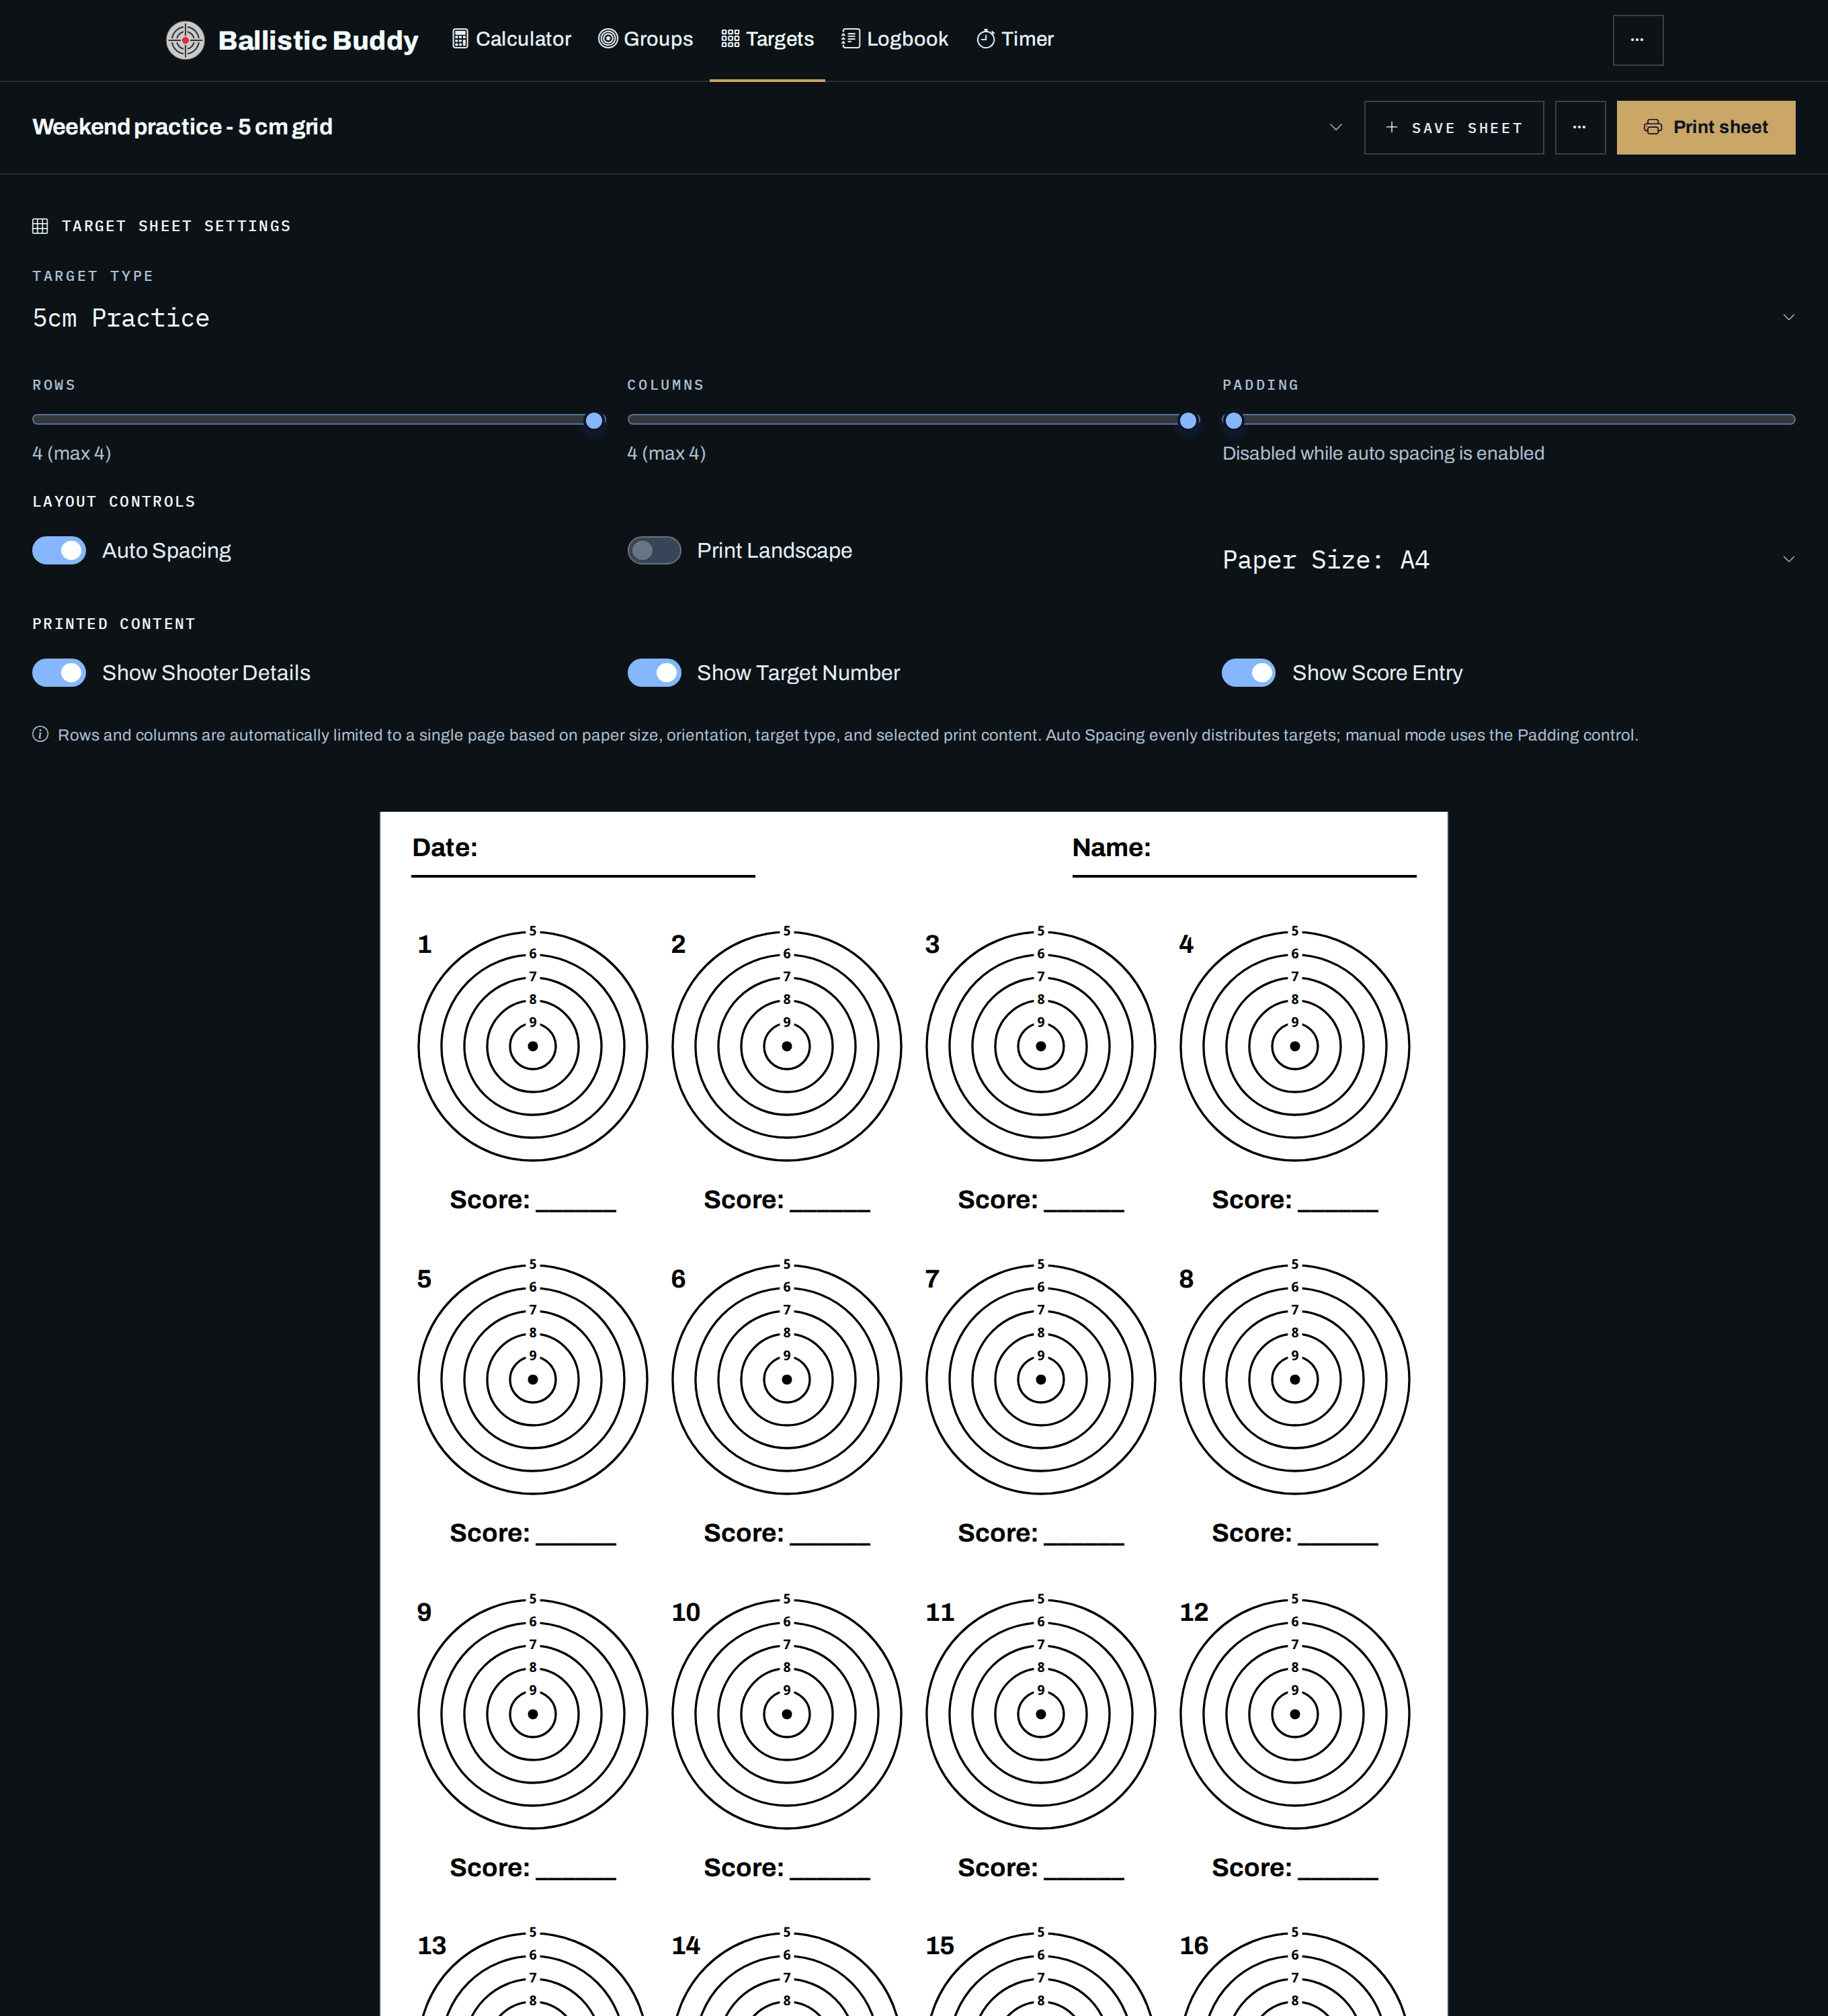The image size is (1828, 2016).
Task: Click the Date line on the sheet preview
Action: tap(583, 876)
